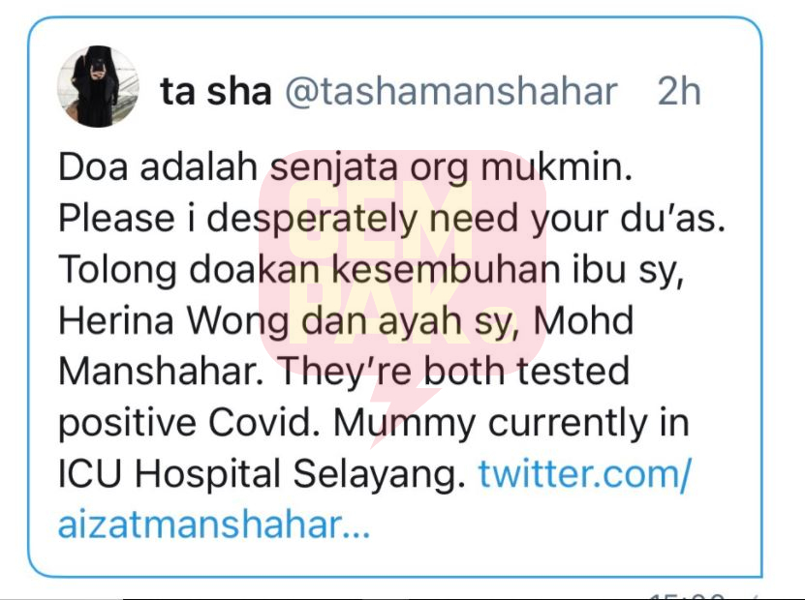This screenshot has height=600, width=805.
Task: Click the aizatmanshahar… link continuation
Action: point(214,525)
